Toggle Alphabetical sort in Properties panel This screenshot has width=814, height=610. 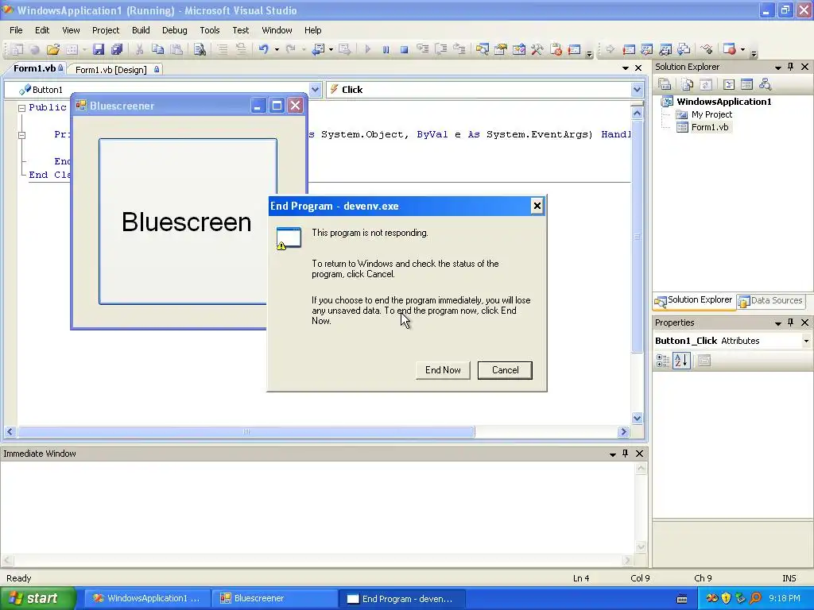pos(681,361)
